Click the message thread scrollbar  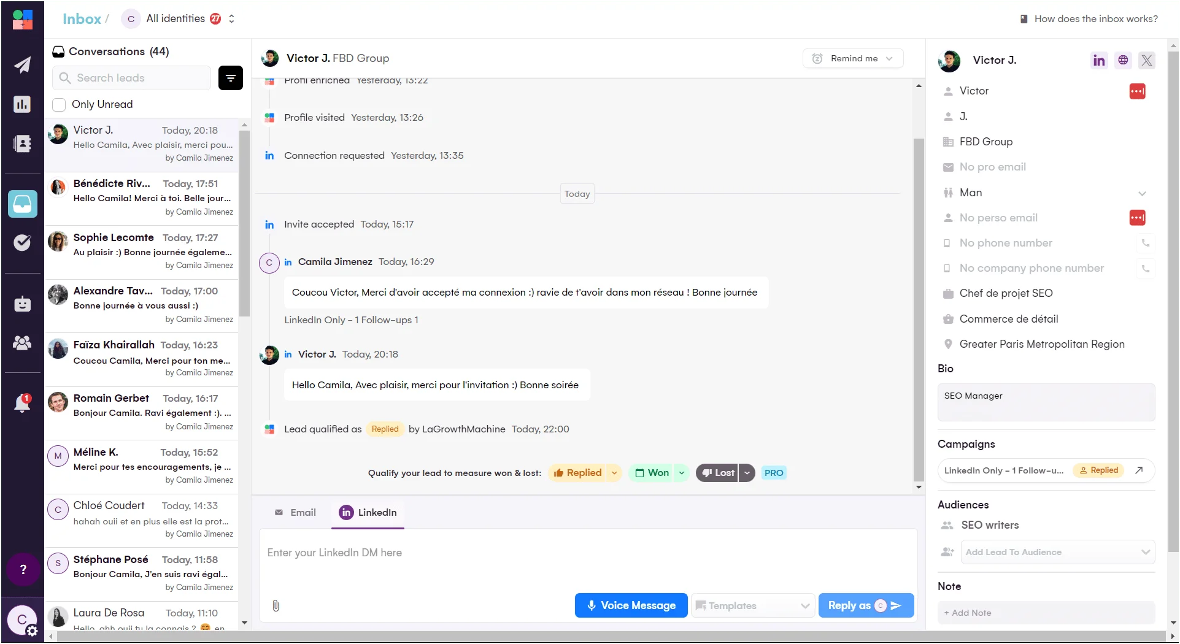[919, 310]
